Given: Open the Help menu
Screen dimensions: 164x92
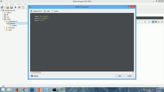Looking at the screenshot, I should coord(26,4).
